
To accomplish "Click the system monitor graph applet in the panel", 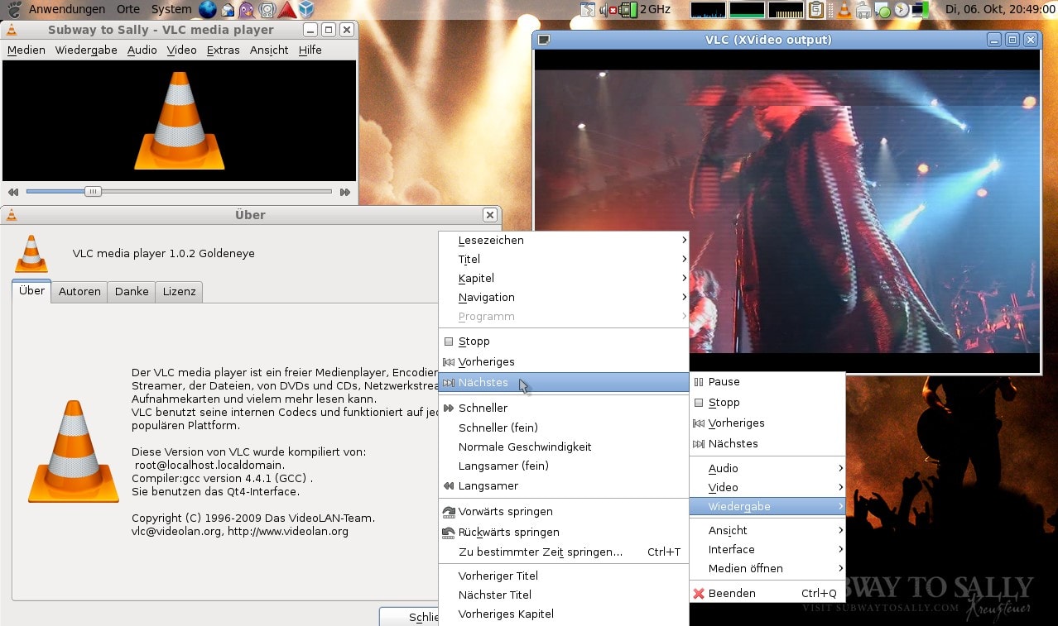I will click(708, 9).
